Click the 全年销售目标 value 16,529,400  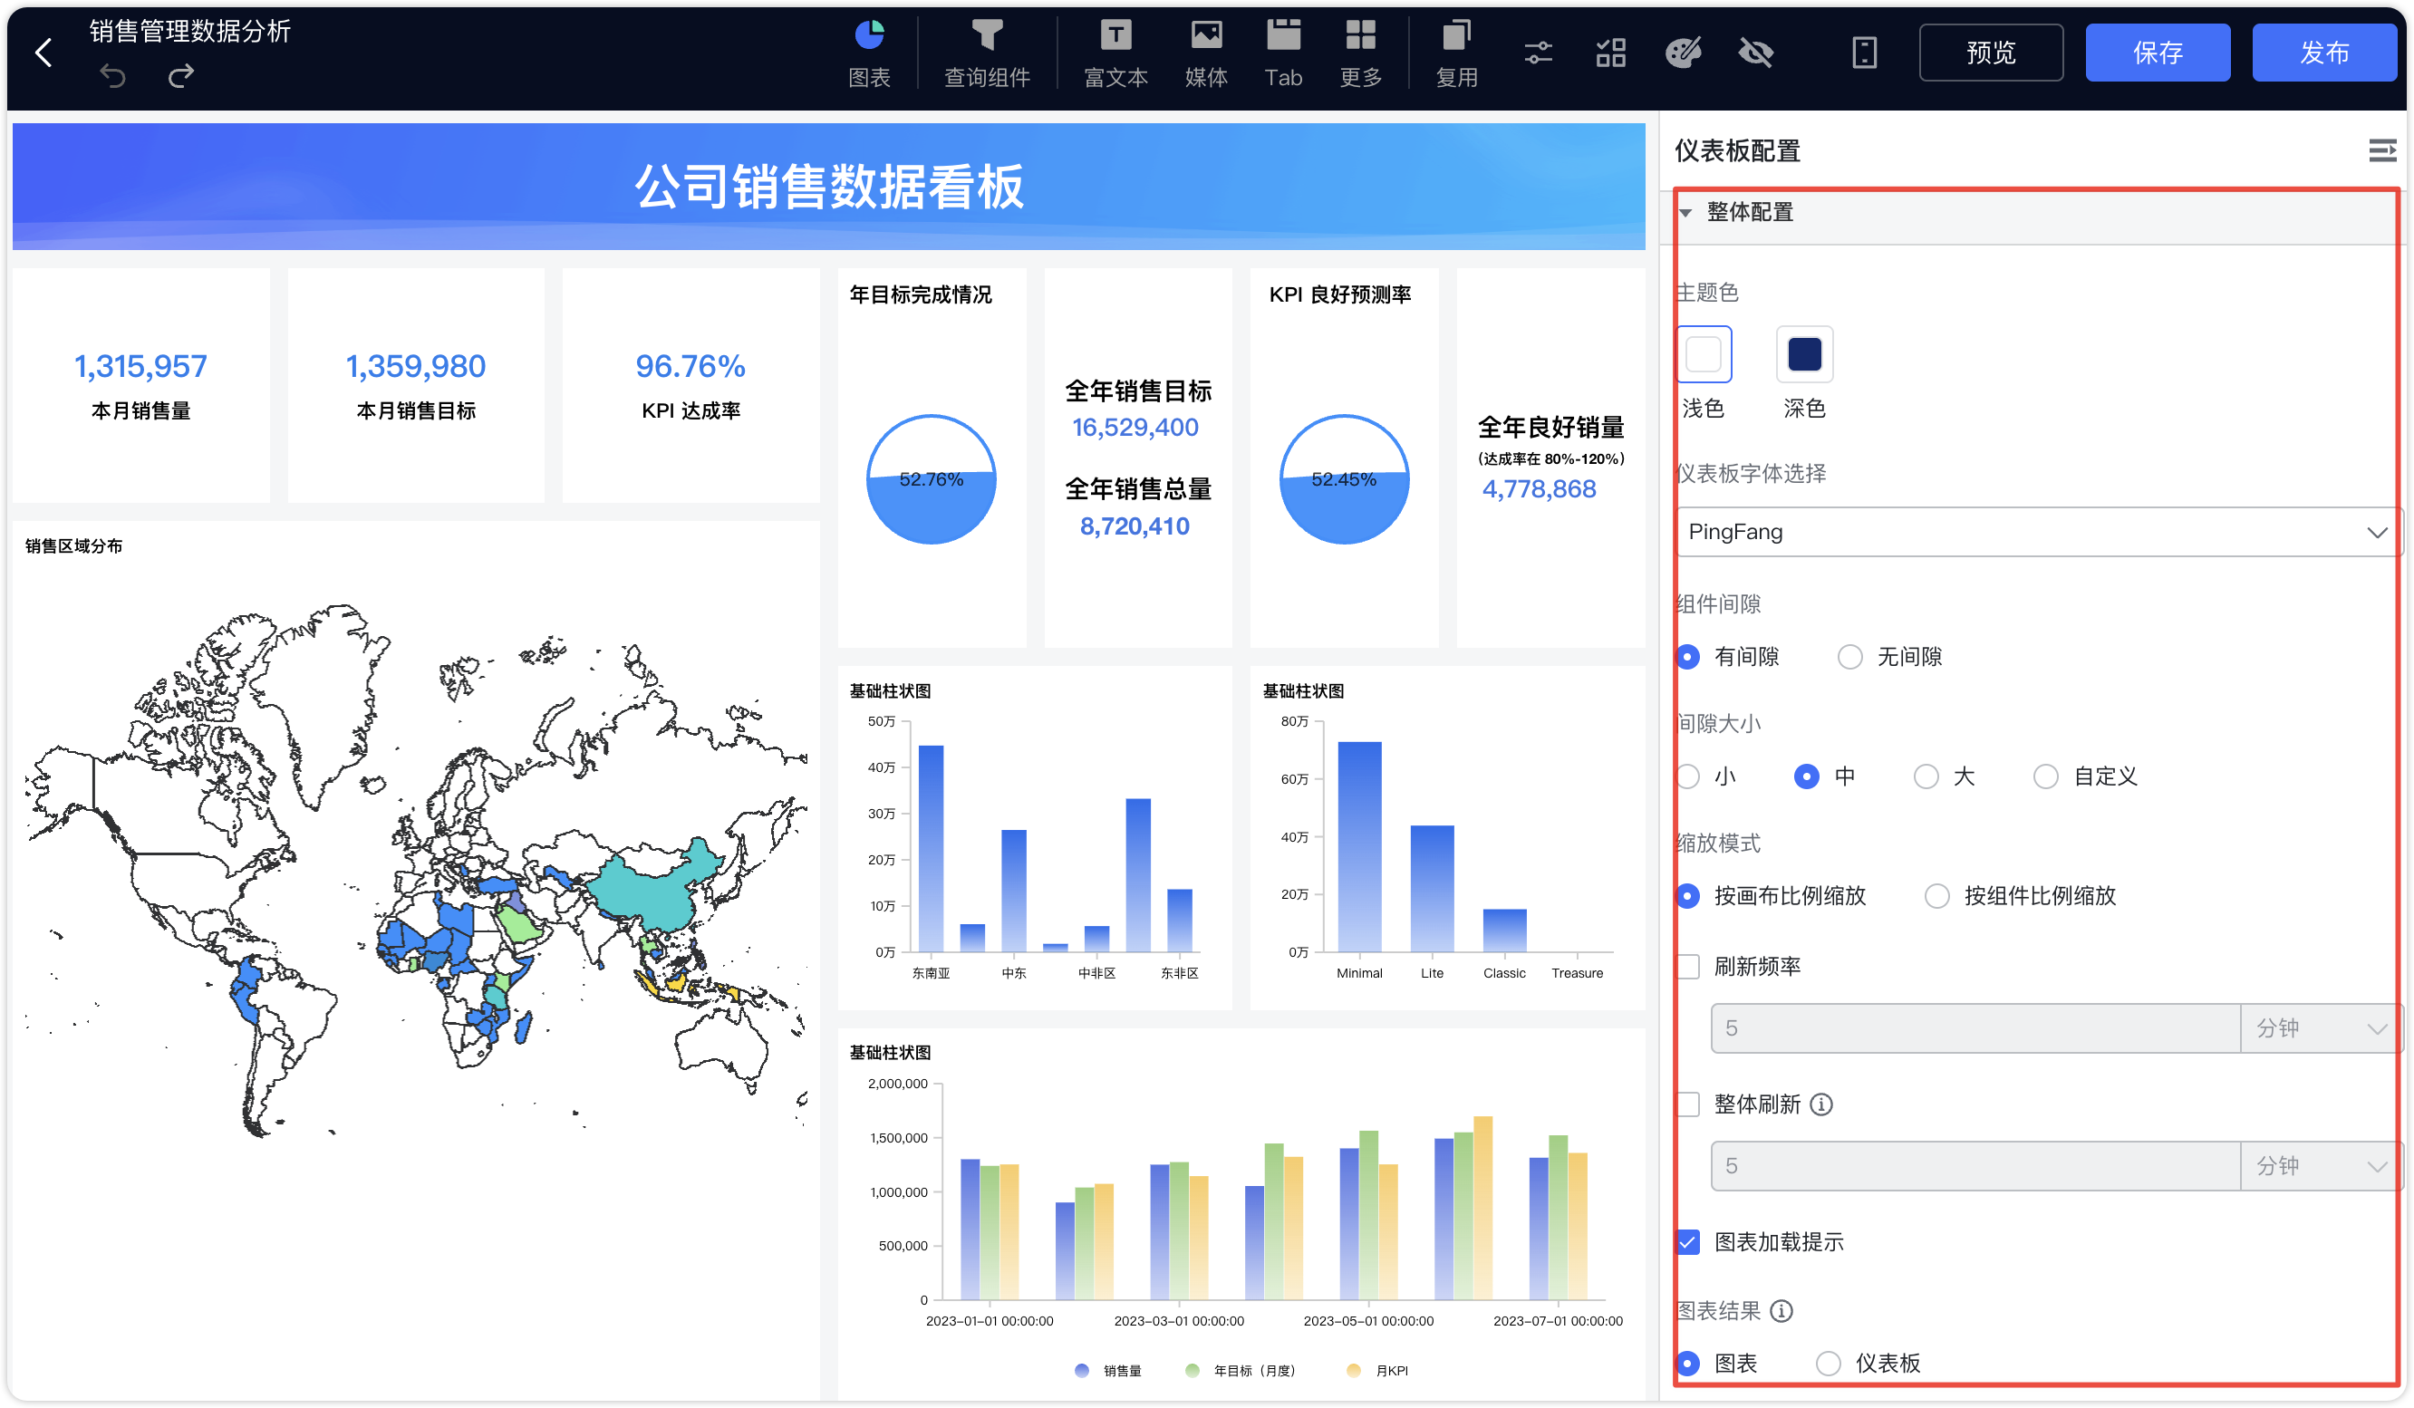1135,427
